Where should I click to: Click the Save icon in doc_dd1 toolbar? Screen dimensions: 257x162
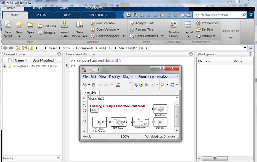click(x=93, y=85)
